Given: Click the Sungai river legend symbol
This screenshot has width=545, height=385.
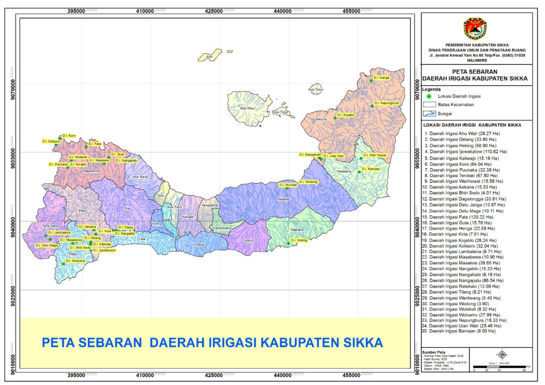Looking at the screenshot, I should click(x=429, y=113).
